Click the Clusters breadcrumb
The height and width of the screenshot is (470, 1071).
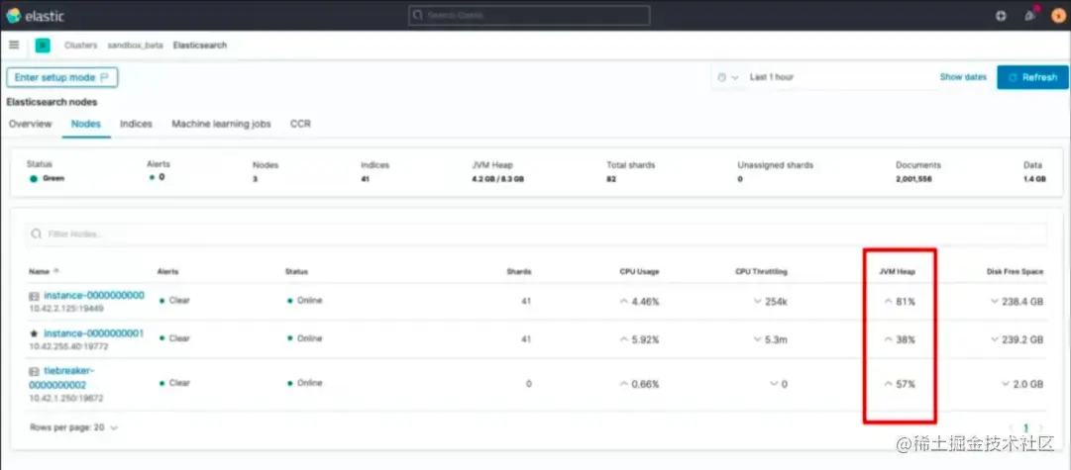[x=80, y=46]
